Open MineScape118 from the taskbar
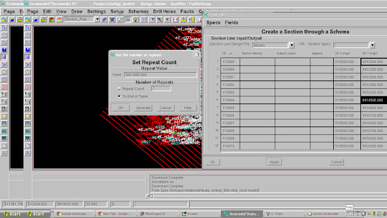The image size is (387, 218). [x=158, y=214]
